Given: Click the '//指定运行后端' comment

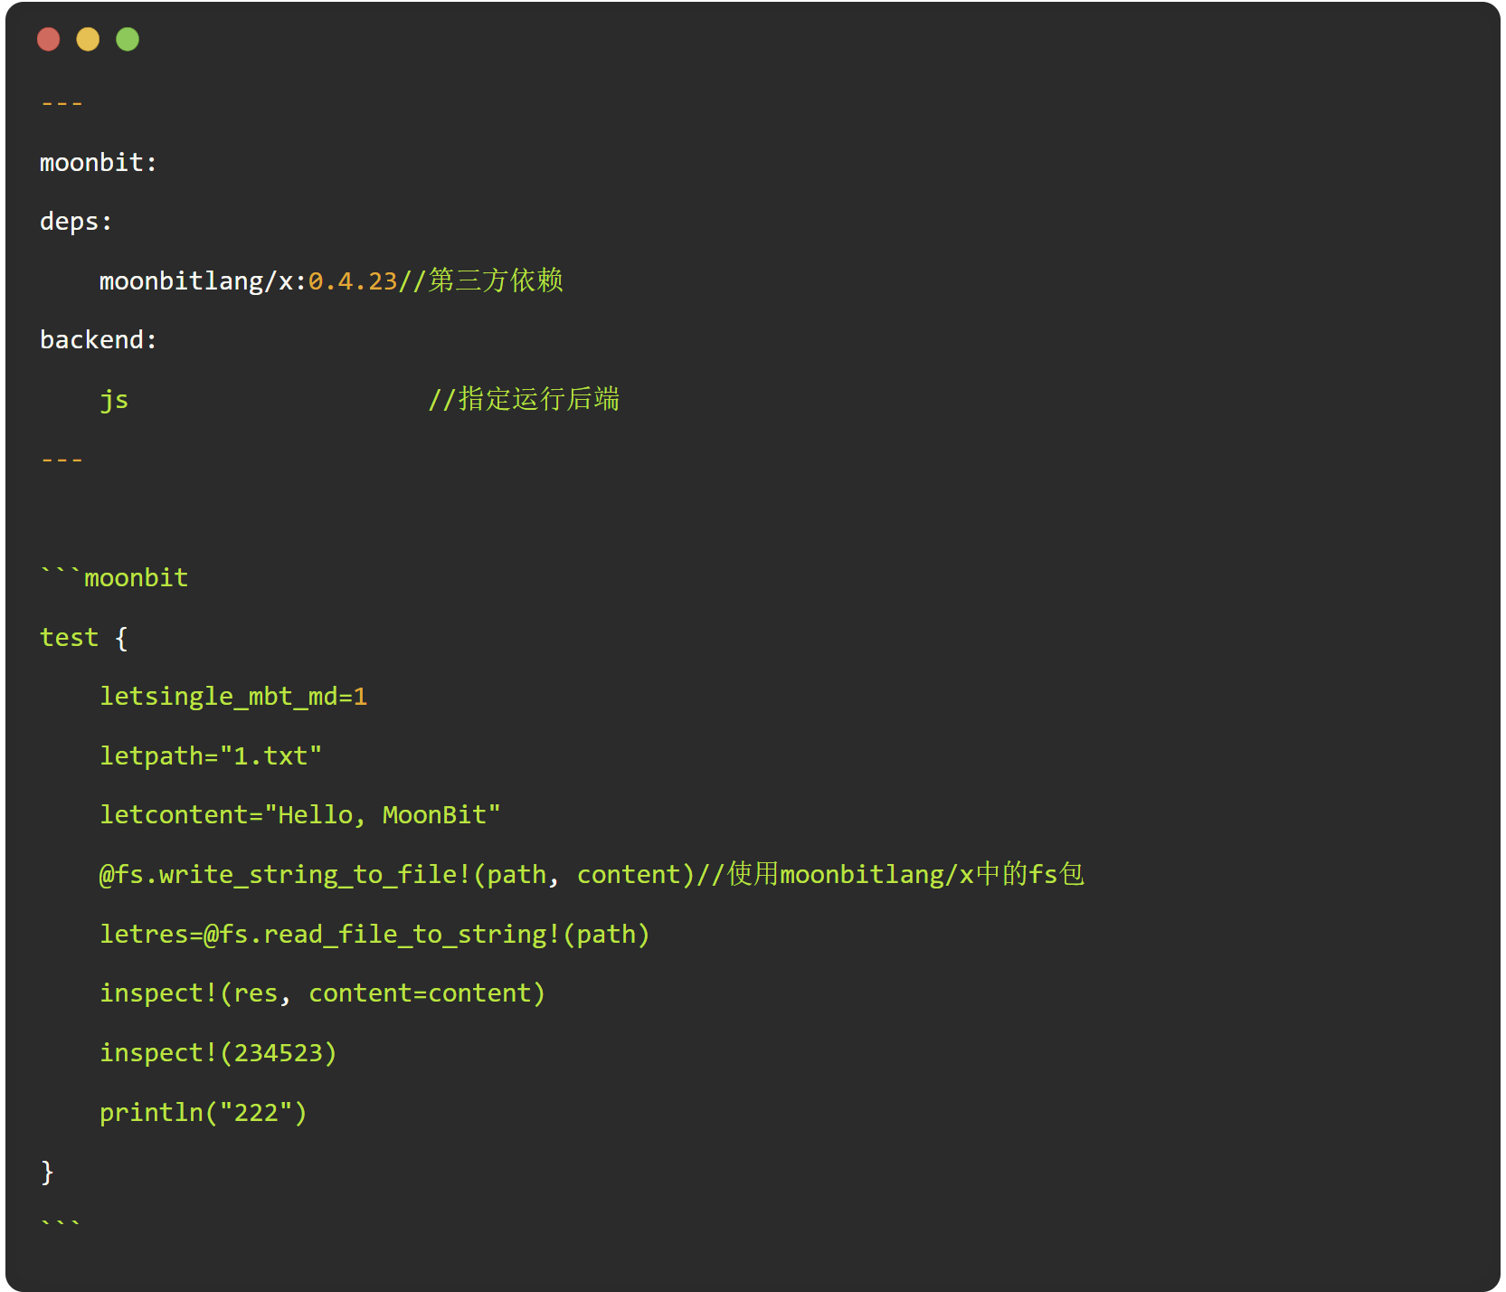Looking at the screenshot, I should (524, 399).
